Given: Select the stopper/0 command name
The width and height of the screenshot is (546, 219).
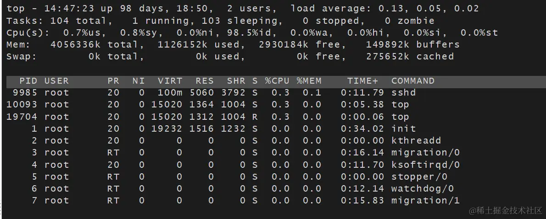Looking at the screenshot, I should pyautogui.click(x=419, y=176).
